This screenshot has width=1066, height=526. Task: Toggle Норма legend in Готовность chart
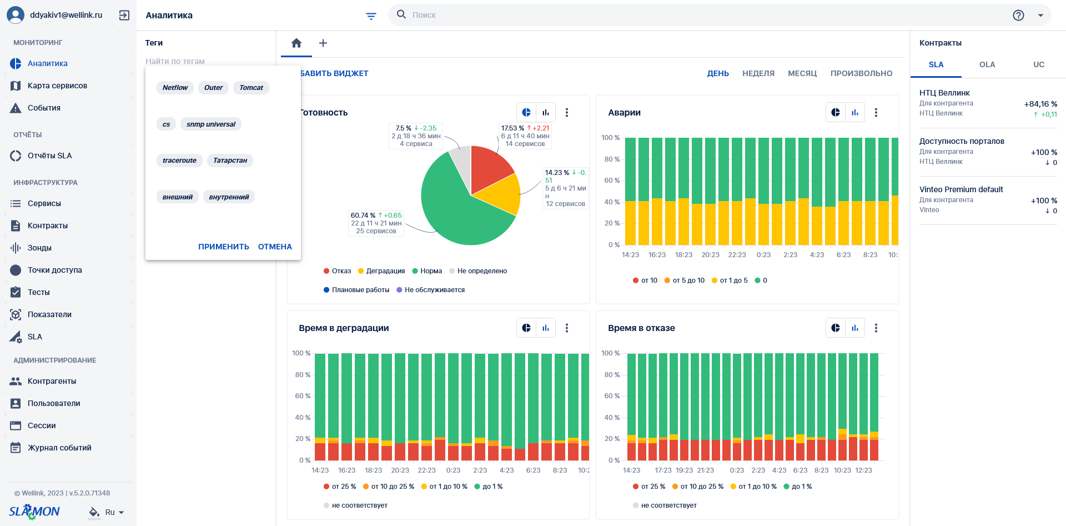click(x=427, y=271)
